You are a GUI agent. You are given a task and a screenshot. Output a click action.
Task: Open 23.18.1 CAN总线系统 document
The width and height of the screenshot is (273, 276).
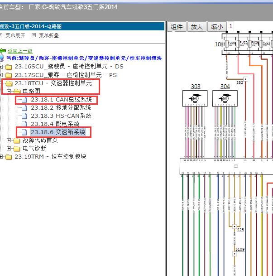point(62,100)
